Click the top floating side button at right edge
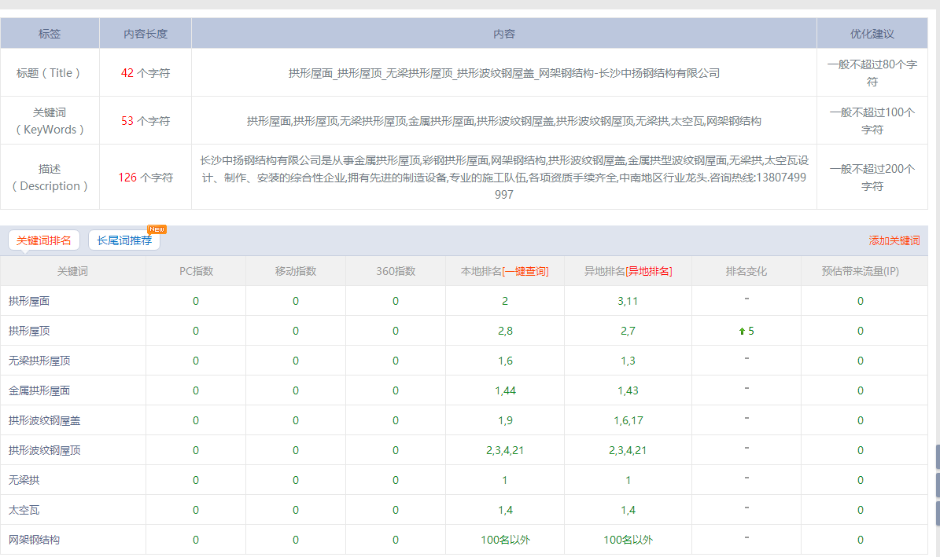The image size is (940, 557). tap(937, 456)
